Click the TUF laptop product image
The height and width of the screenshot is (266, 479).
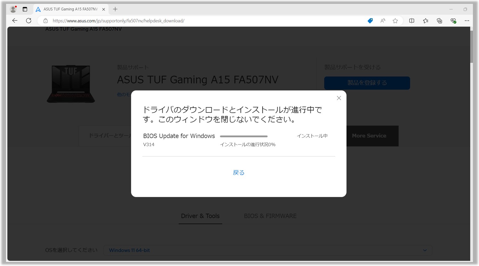71,84
